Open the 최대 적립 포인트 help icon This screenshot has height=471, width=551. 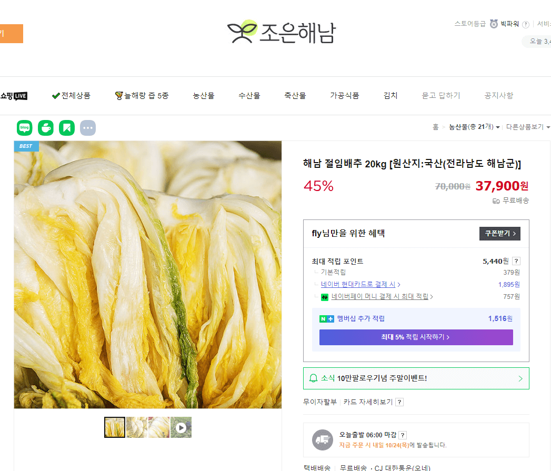tap(516, 260)
